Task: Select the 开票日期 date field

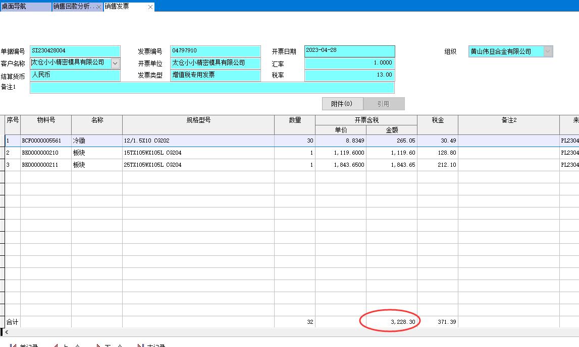Action: (x=349, y=51)
